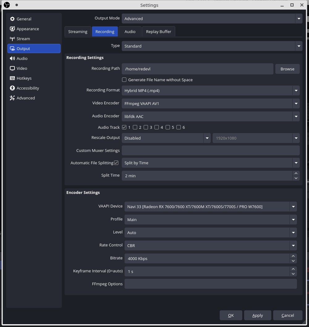
Task: Enable Generate File Name without Space
Action: (124, 80)
